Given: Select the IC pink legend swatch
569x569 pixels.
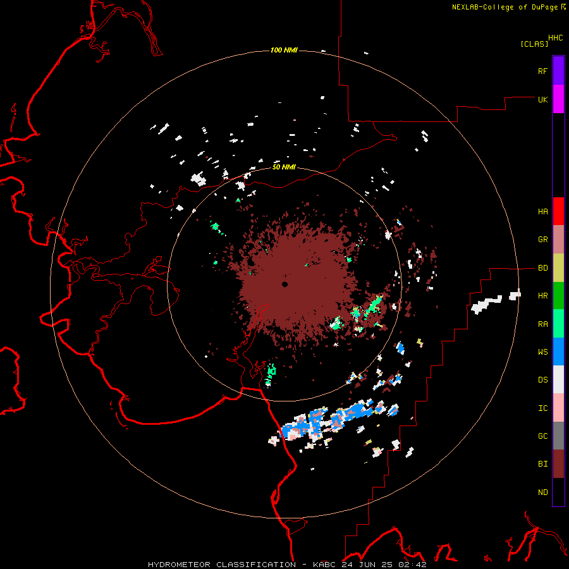Looking at the screenshot, I should click(x=558, y=408).
